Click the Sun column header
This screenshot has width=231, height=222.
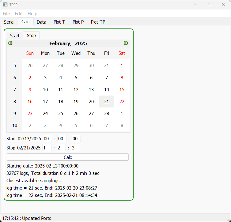point(30,53)
